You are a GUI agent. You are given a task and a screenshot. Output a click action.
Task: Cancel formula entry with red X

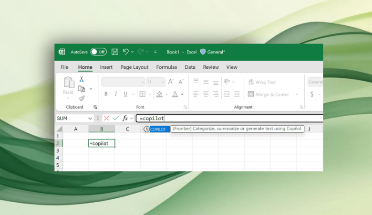[106, 118]
